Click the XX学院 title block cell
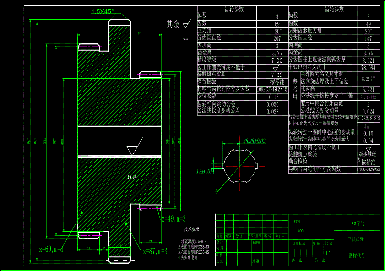Viewport: 385px width, 271px height. [x=358, y=223]
